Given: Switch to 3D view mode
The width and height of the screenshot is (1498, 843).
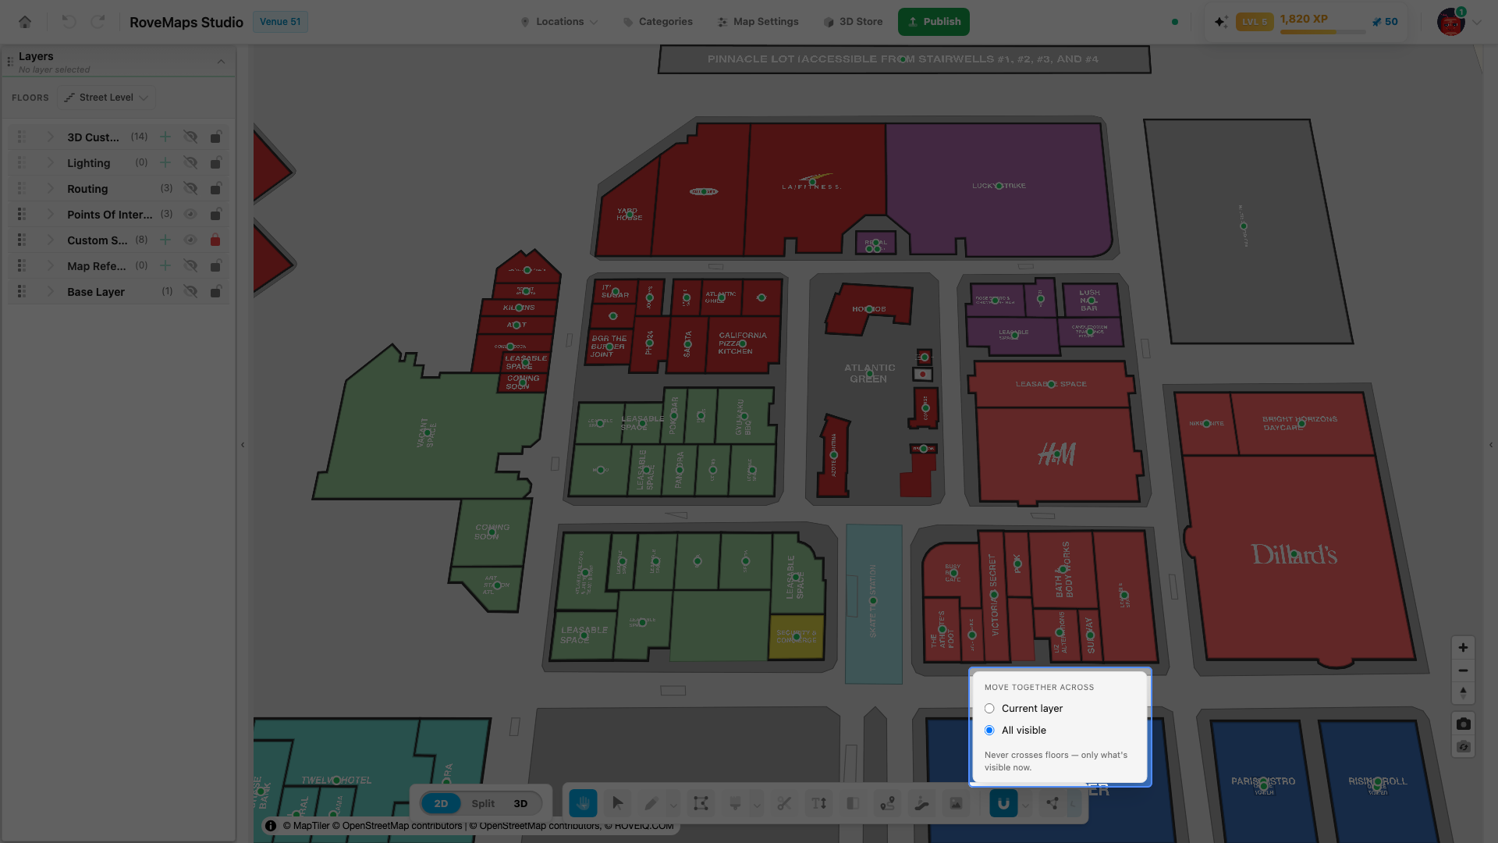Looking at the screenshot, I should (520, 803).
